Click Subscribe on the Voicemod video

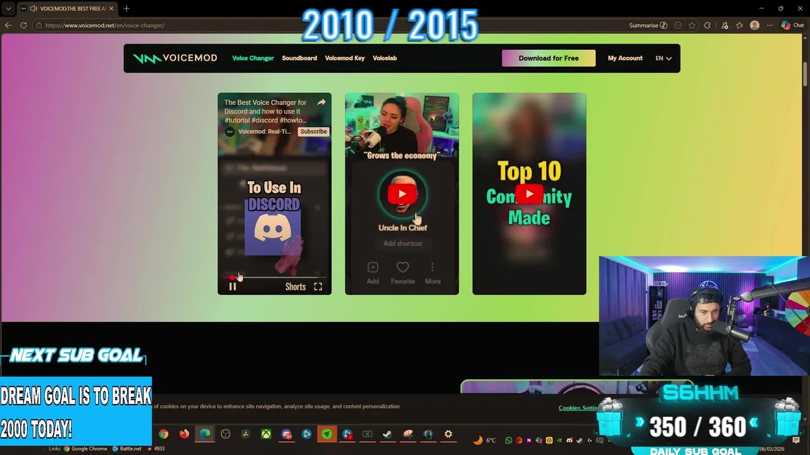click(x=313, y=131)
